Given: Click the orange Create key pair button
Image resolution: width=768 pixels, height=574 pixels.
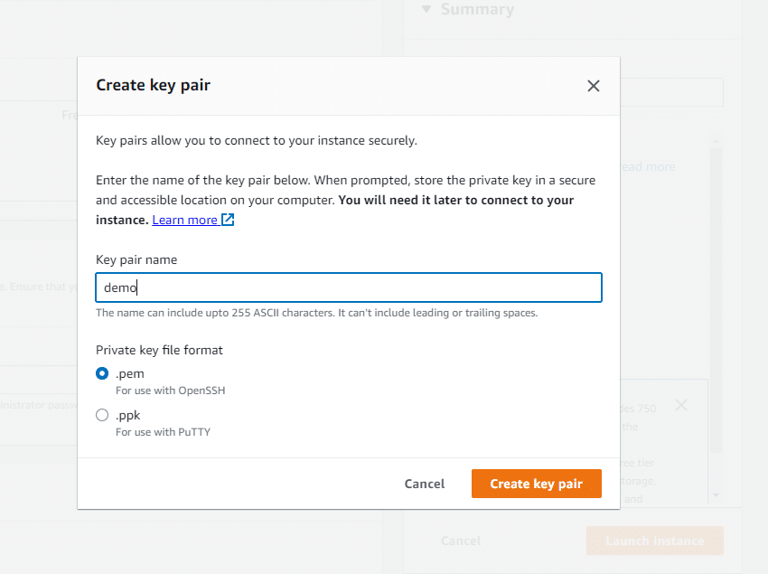Looking at the screenshot, I should coord(537,484).
